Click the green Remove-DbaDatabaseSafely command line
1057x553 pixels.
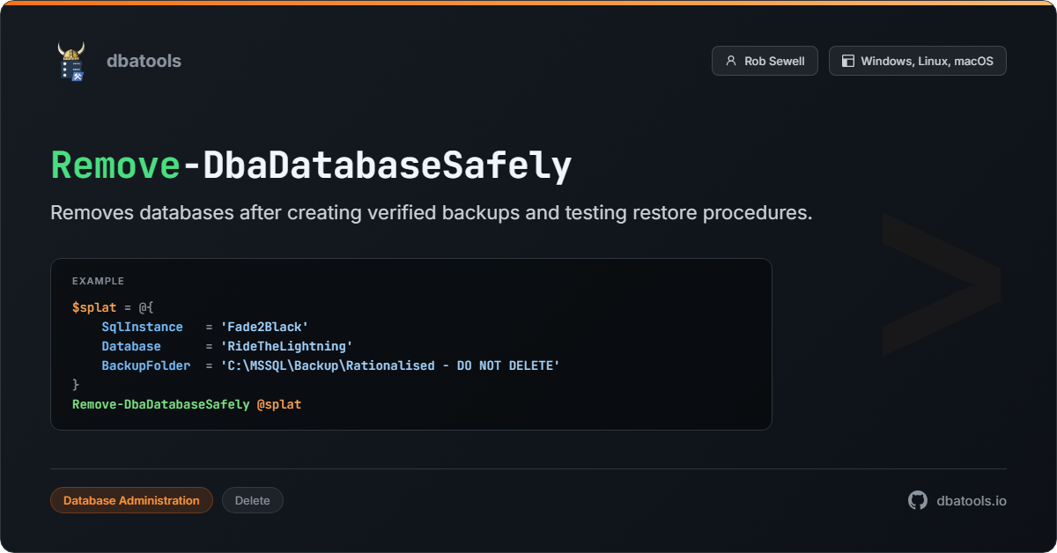pos(160,404)
